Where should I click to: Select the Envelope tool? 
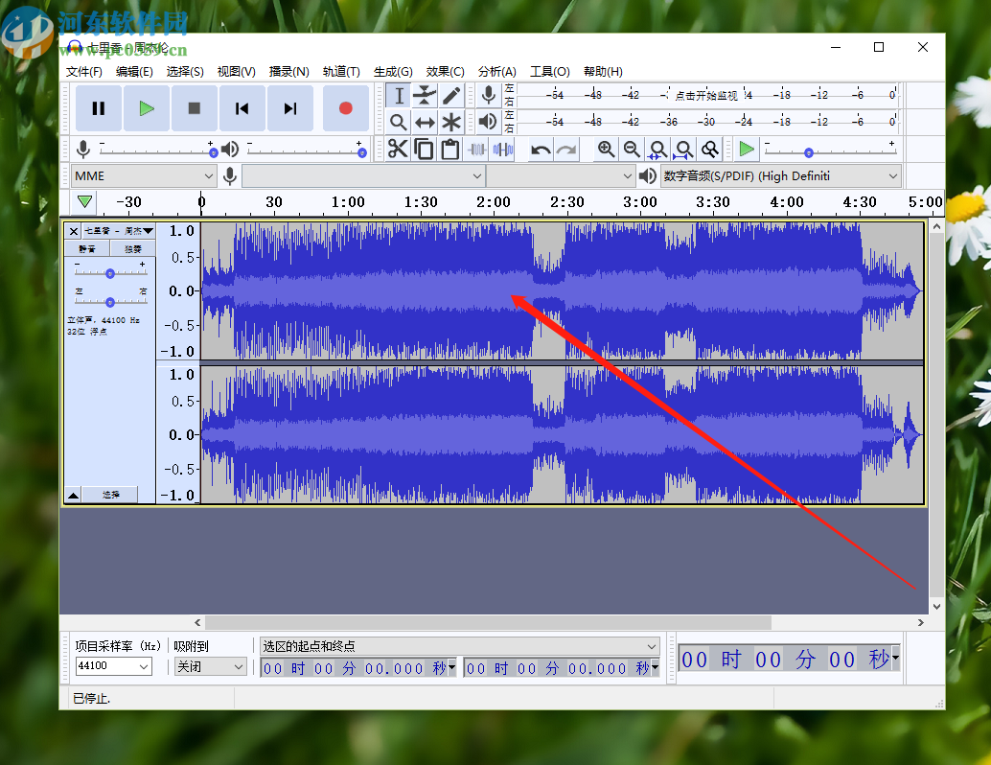pyautogui.click(x=425, y=96)
